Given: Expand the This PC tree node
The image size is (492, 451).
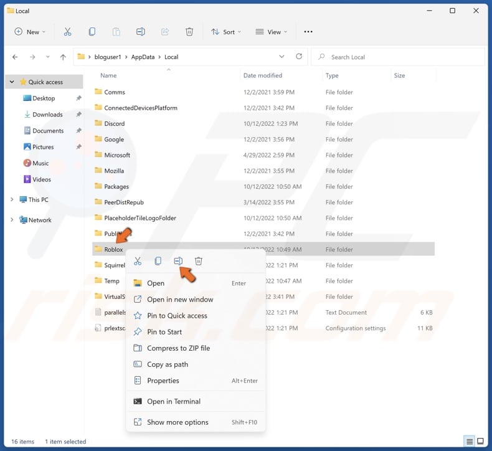Looking at the screenshot, I should pos(12,199).
